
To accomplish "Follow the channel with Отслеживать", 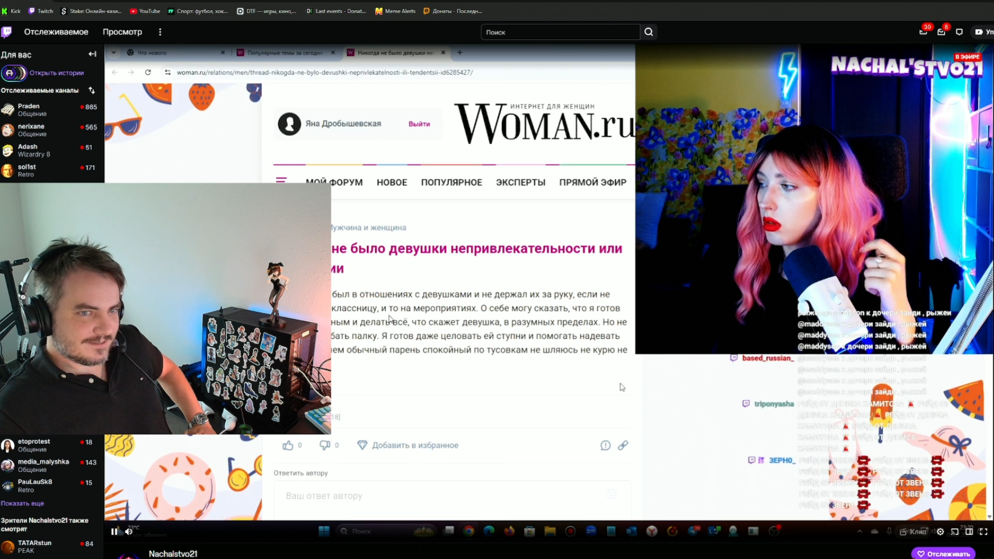I will click(943, 554).
